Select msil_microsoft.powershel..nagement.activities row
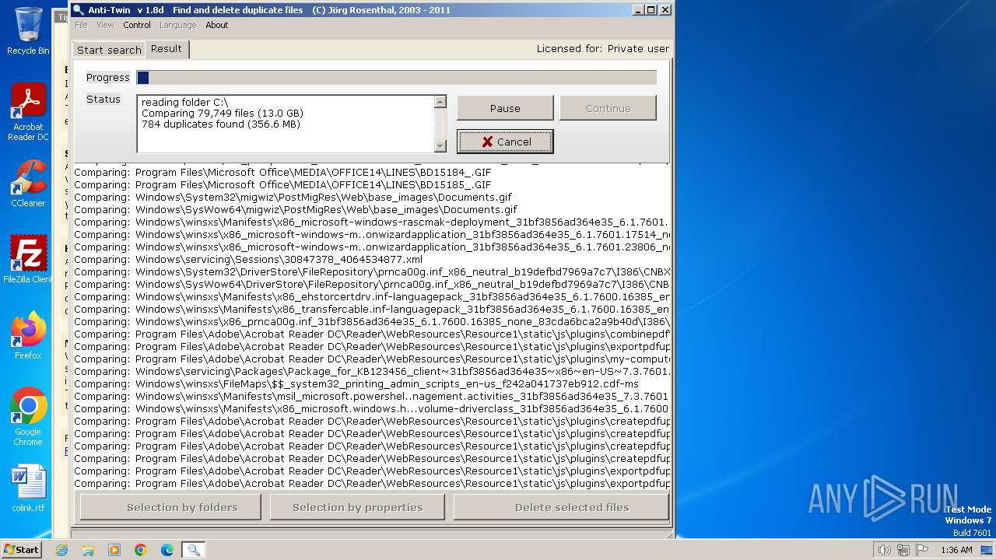 (371, 397)
